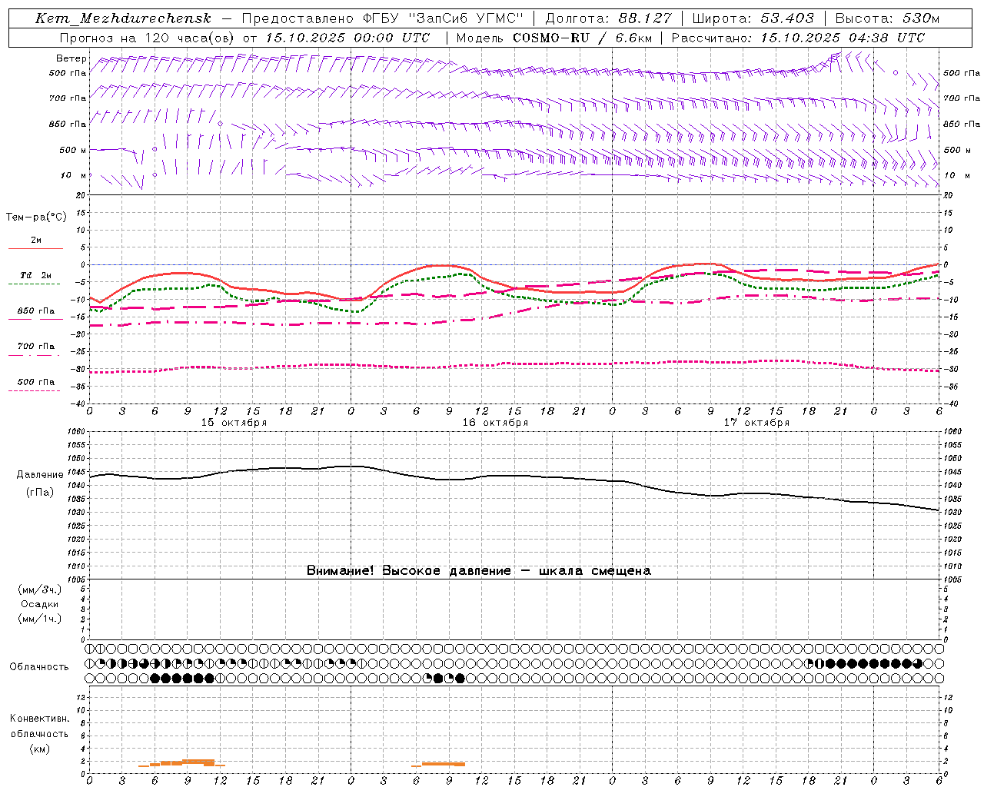
Task: Click the model name COSMO-RU / 6.6км
Action: coord(582,38)
